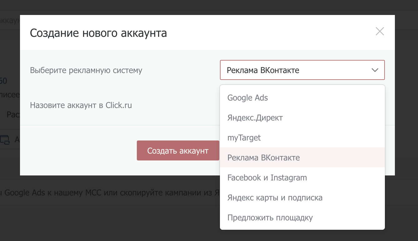Open the advertising system dropdown
This screenshot has height=241, width=418.
point(302,70)
